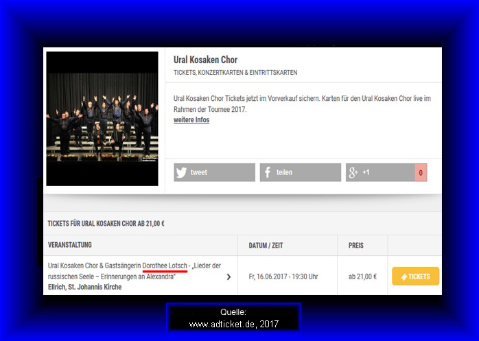Buy tickets with the yellow TICKETS button
Image resolution: width=479 pixels, height=341 pixels.
(x=415, y=277)
